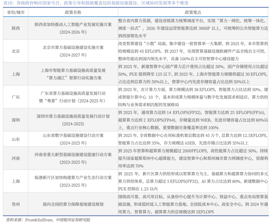This screenshot has height=222, width=273.
Task: Select policy name 陕西省加快推动人工智能产业发展实施方案
Action: click(x=73, y=25)
